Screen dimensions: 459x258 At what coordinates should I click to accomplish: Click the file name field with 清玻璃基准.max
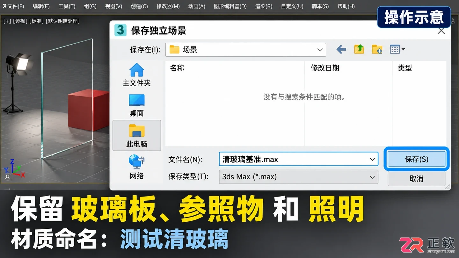point(298,159)
